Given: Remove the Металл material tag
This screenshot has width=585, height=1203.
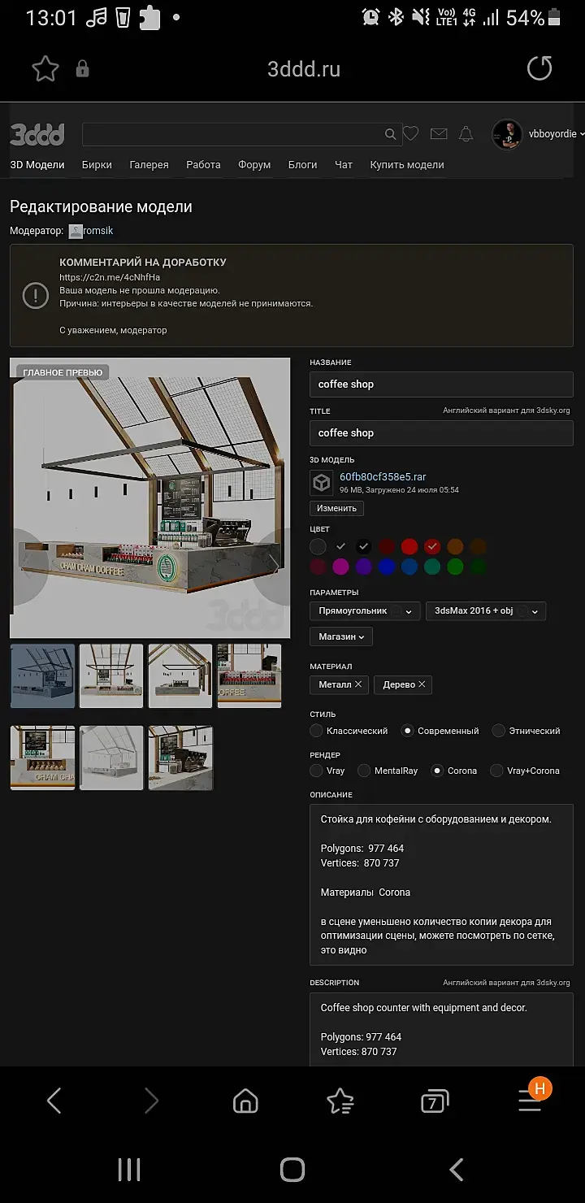Looking at the screenshot, I should pos(358,684).
